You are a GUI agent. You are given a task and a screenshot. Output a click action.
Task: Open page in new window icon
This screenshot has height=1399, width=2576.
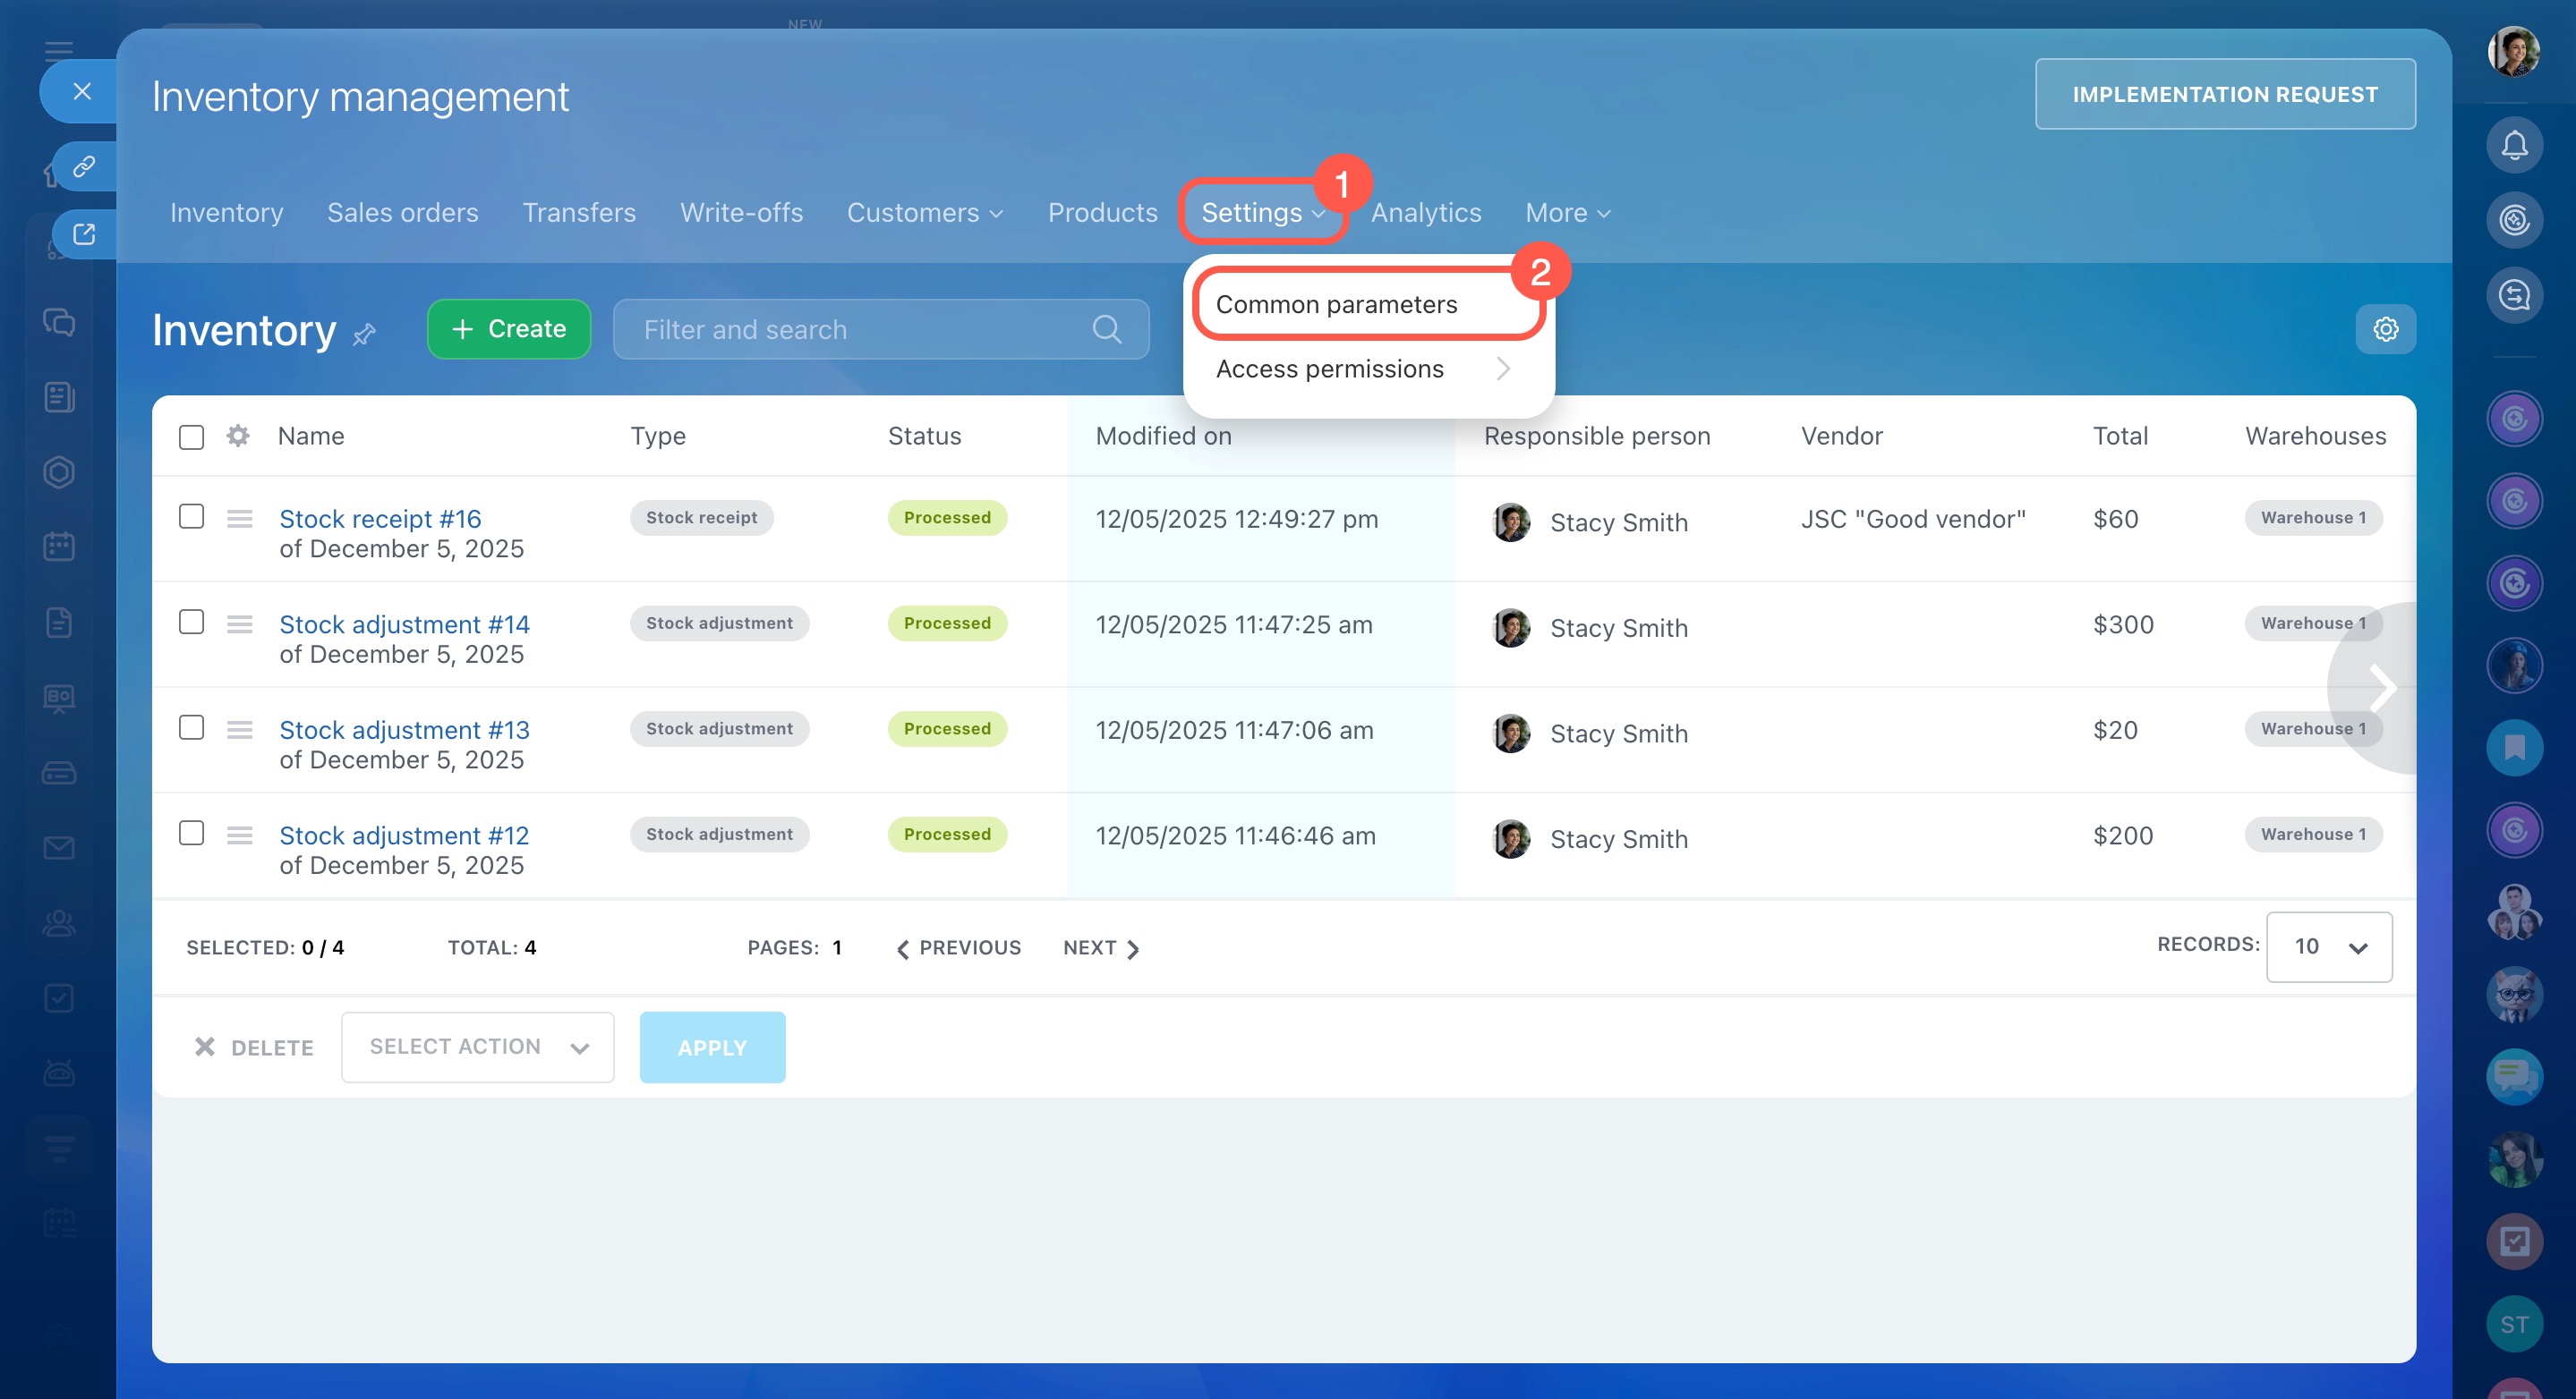click(x=84, y=233)
